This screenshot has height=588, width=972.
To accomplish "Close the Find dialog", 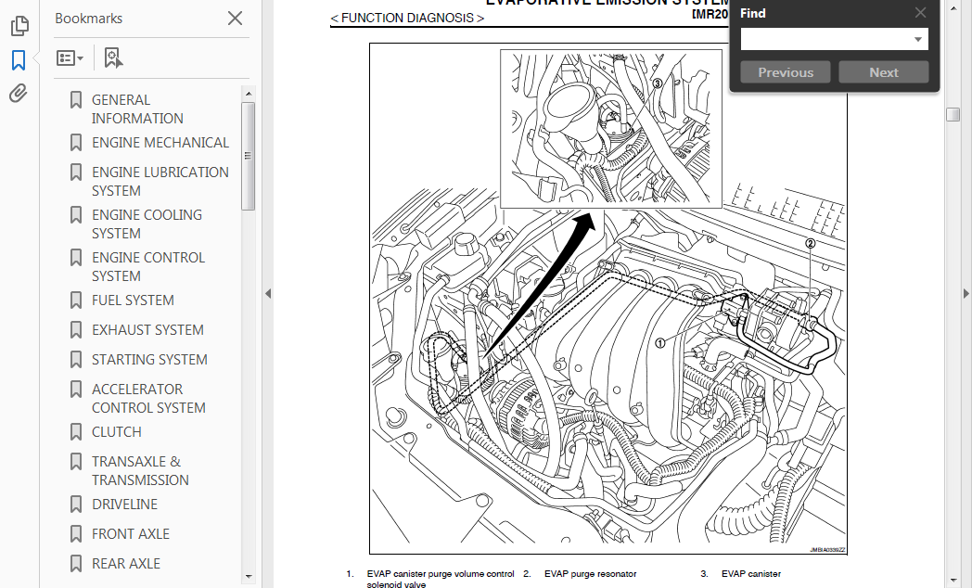I will point(921,13).
